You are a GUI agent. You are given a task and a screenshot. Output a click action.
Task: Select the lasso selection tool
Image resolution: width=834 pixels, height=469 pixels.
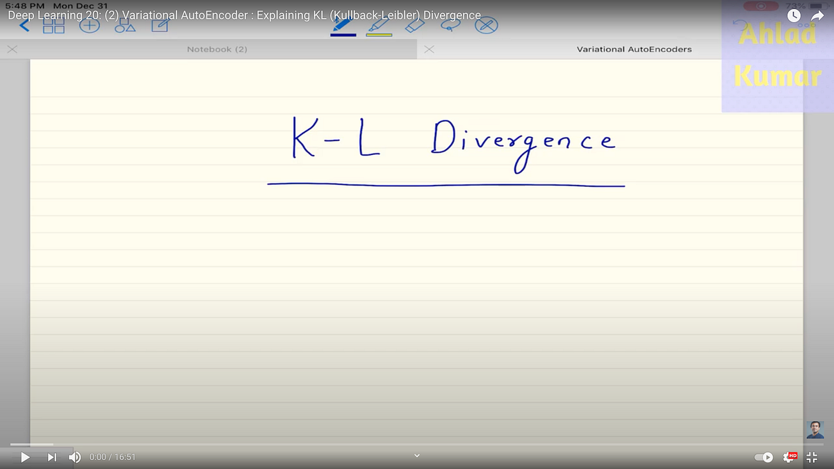[x=450, y=25]
